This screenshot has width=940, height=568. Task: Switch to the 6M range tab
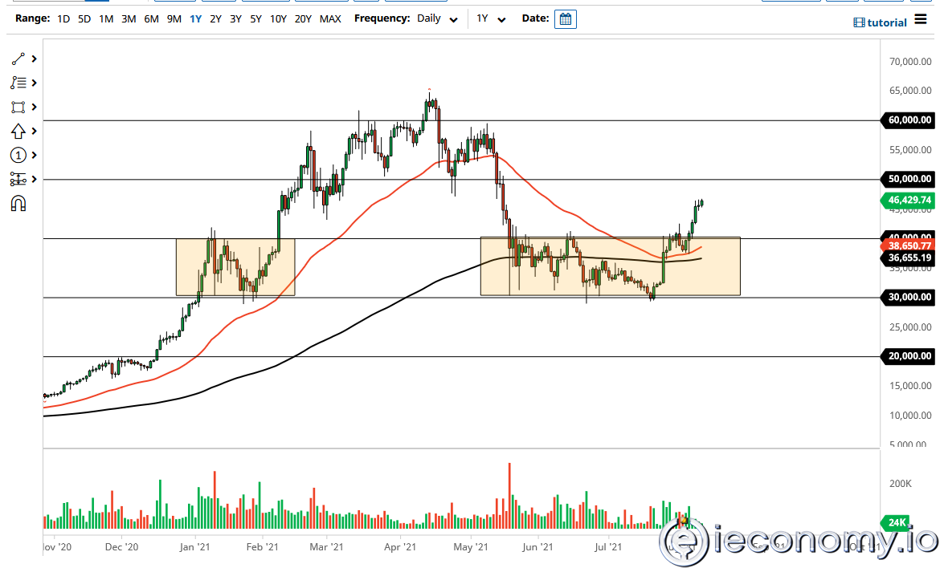click(150, 18)
